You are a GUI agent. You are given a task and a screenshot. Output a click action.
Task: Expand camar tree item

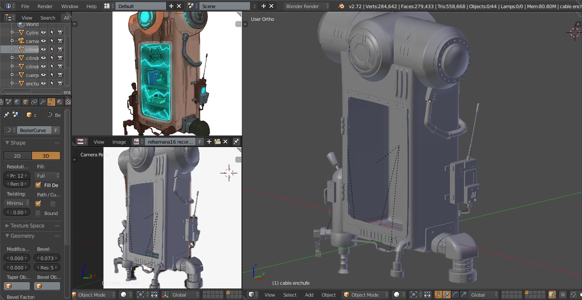coord(12,41)
